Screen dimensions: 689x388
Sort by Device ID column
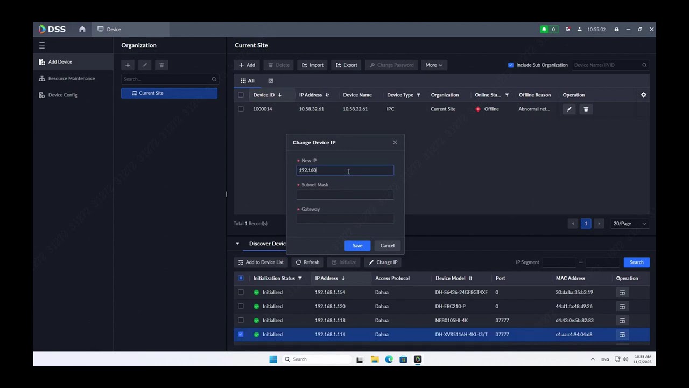pos(279,95)
